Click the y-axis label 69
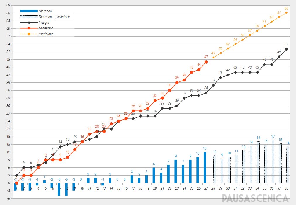 click(8, 5)
